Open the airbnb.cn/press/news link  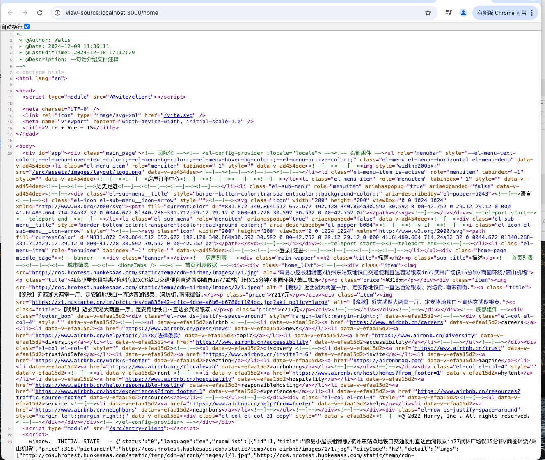tap(176, 329)
